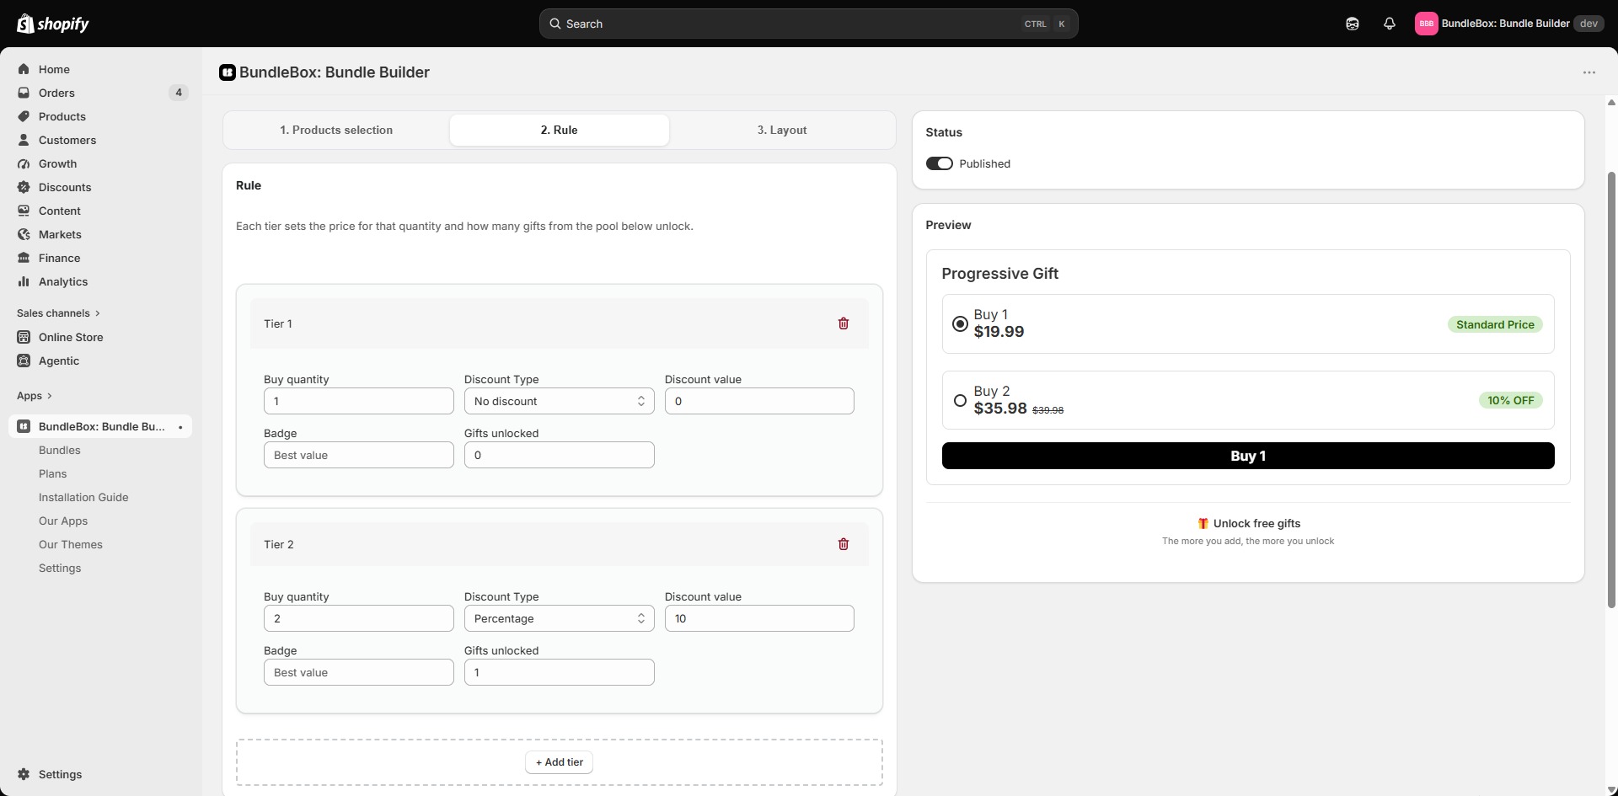The width and height of the screenshot is (1618, 796).
Task: Click the Home sidebar icon
Action: click(24, 69)
